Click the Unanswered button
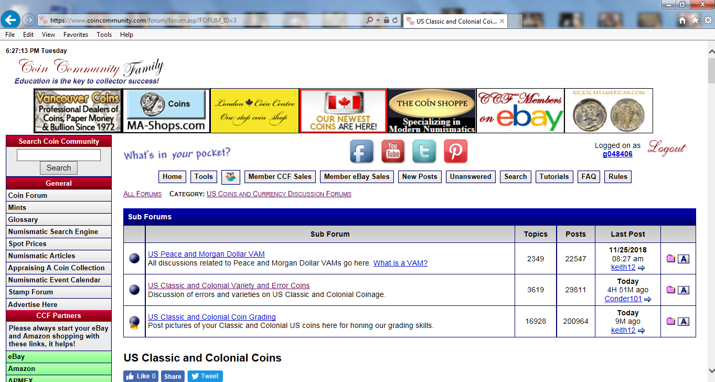The image size is (715, 382). tap(471, 177)
